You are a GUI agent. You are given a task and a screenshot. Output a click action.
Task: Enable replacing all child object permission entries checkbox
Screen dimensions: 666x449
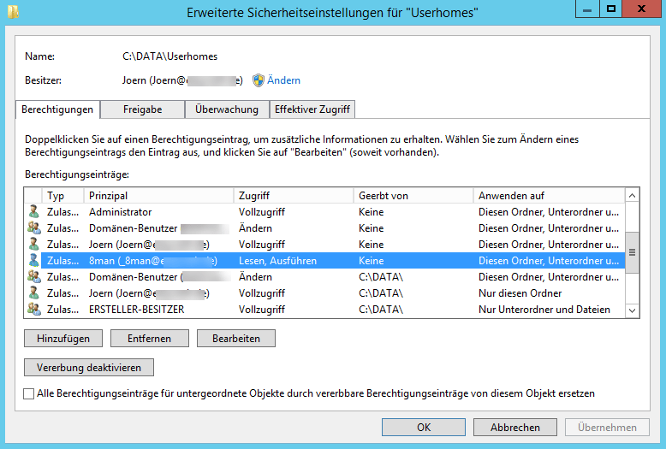point(30,393)
